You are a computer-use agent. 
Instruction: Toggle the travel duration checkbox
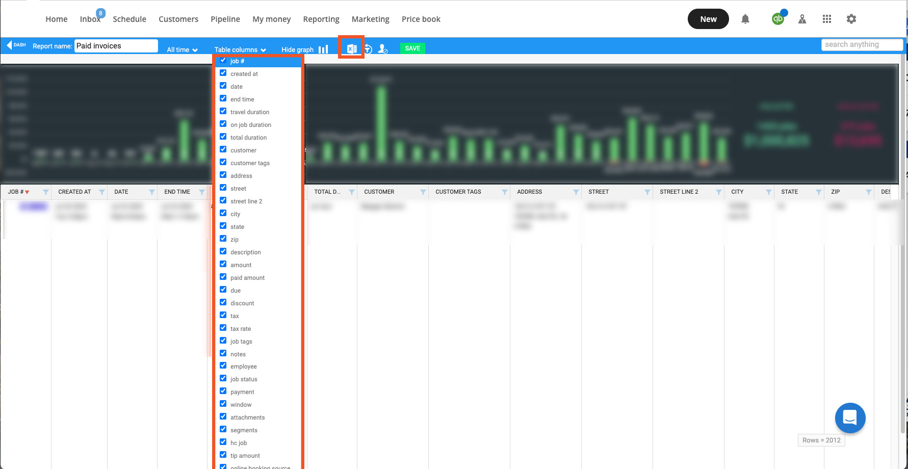pyautogui.click(x=223, y=111)
